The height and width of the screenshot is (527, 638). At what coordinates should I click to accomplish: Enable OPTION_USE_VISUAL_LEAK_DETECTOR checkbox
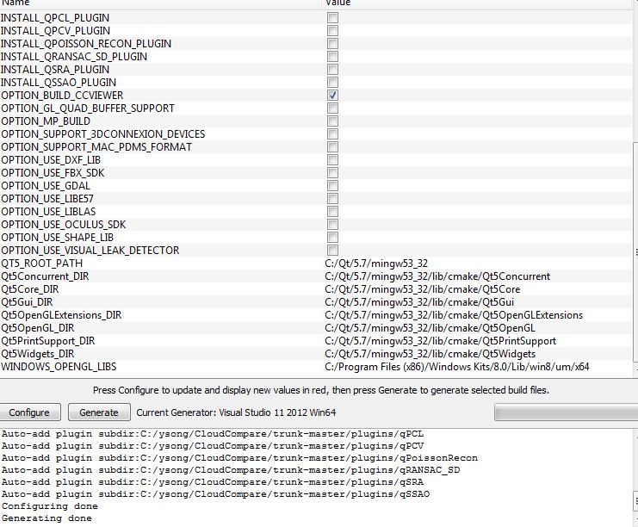(332, 251)
